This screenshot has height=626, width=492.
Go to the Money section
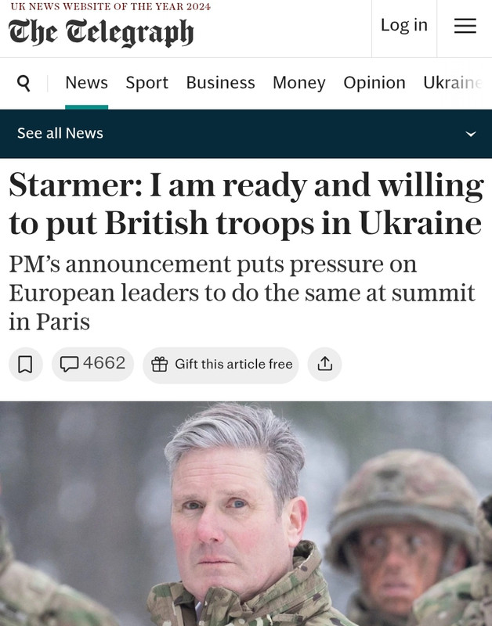click(x=299, y=83)
